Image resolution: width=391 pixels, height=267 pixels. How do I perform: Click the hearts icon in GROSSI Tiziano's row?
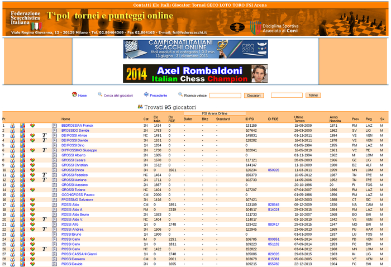32,190
